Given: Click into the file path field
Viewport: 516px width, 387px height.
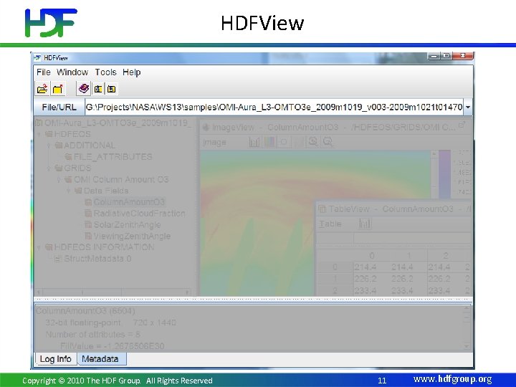Looking at the screenshot, I should coord(274,107).
